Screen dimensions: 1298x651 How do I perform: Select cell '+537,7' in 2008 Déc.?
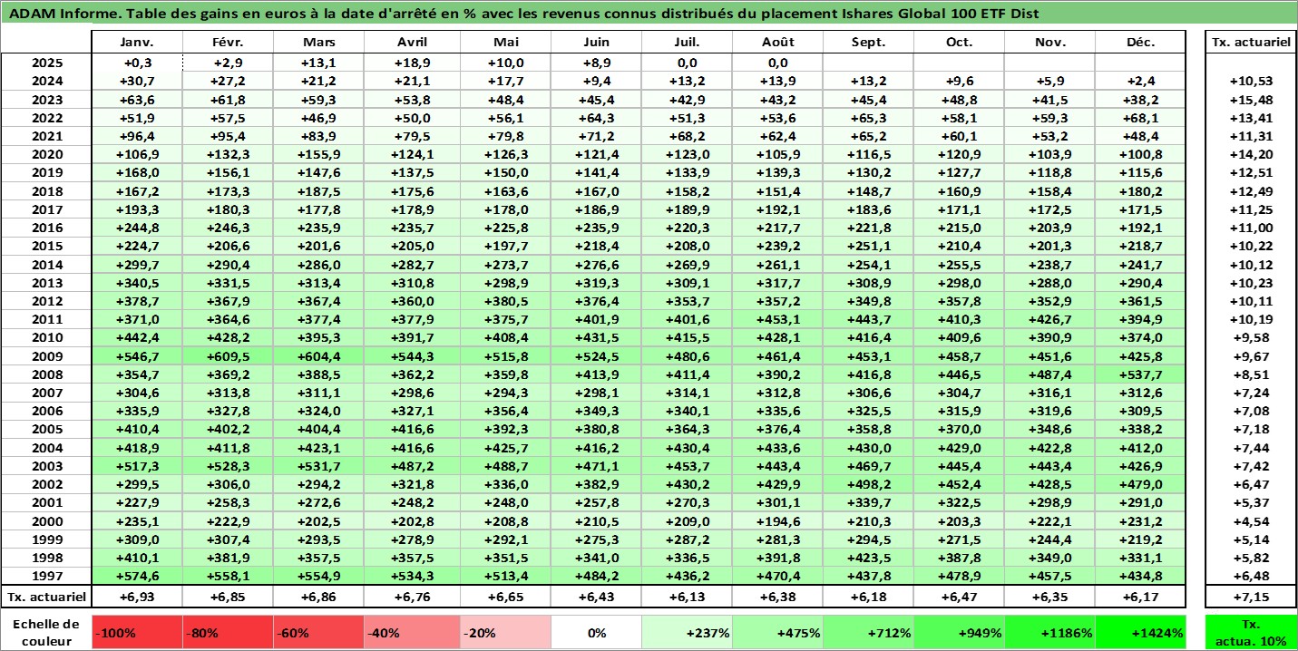[x=1140, y=374]
